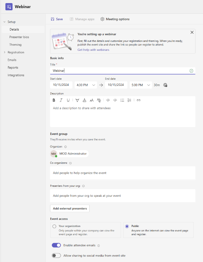Click the Presenters from your org info icon

click(83, 186)
